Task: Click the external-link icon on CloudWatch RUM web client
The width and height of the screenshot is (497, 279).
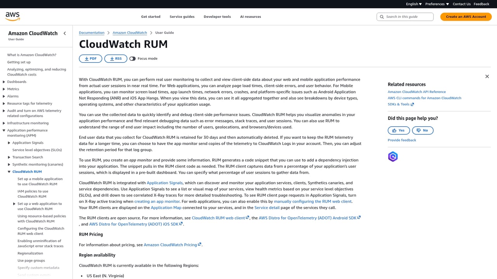Action: [247, 217]
